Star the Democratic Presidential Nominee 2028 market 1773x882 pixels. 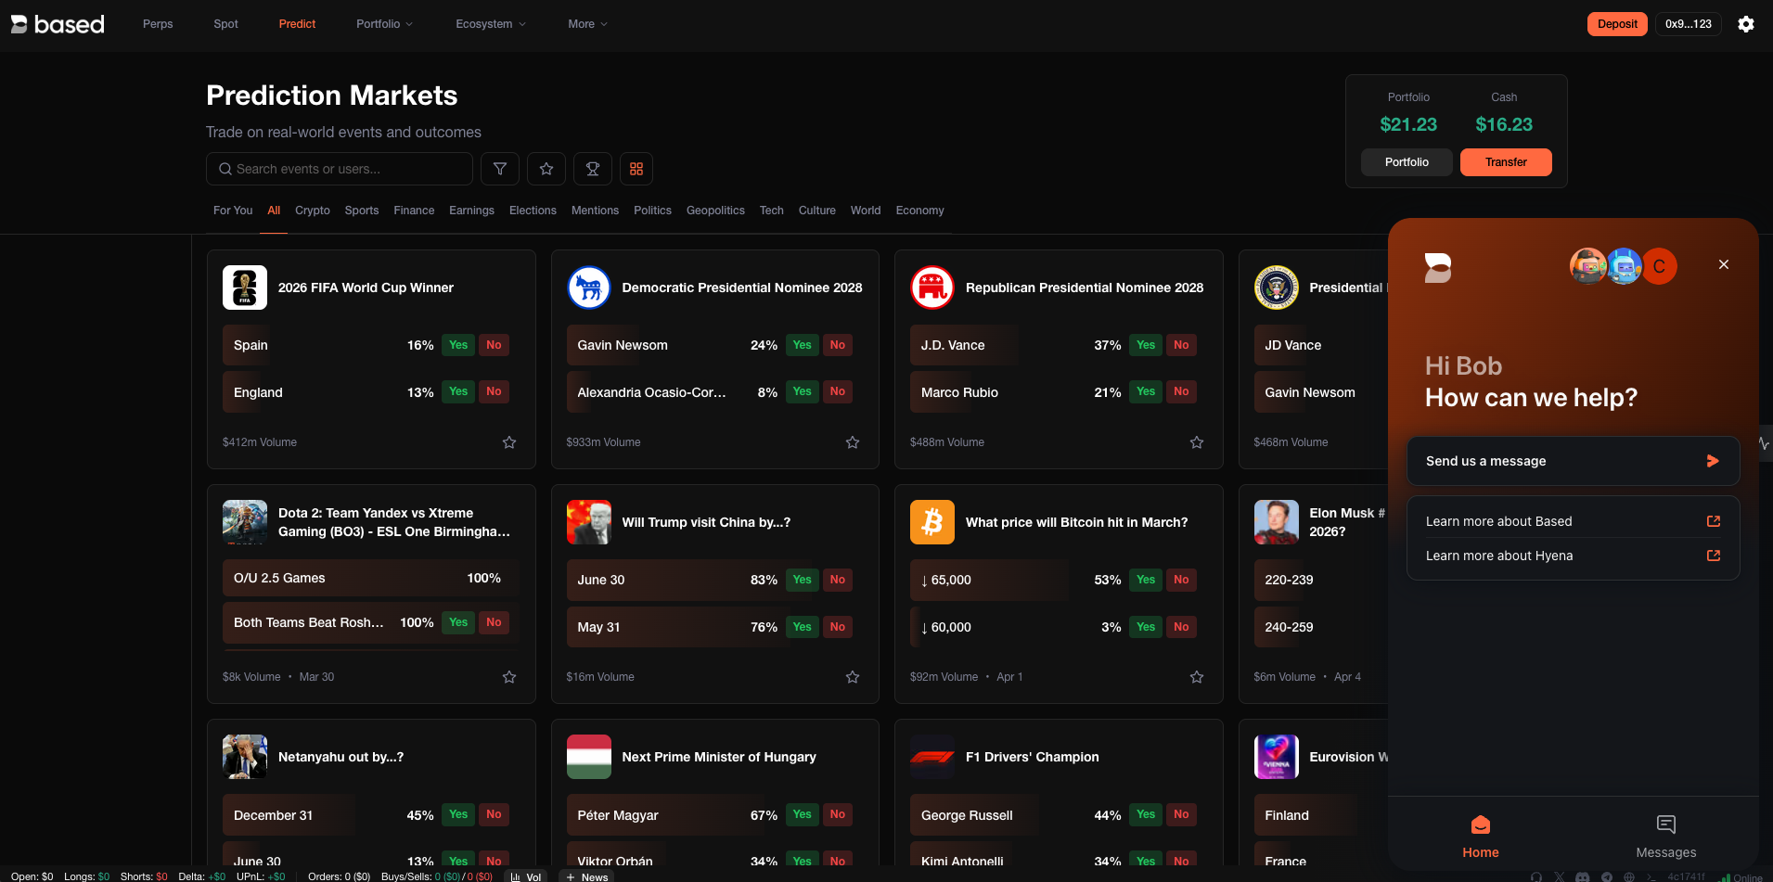853,442
